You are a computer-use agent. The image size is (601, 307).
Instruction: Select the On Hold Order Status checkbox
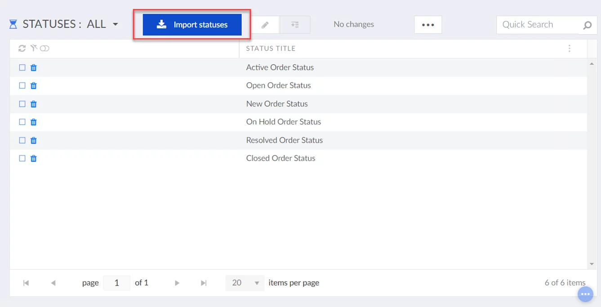[x=22, y=122]
